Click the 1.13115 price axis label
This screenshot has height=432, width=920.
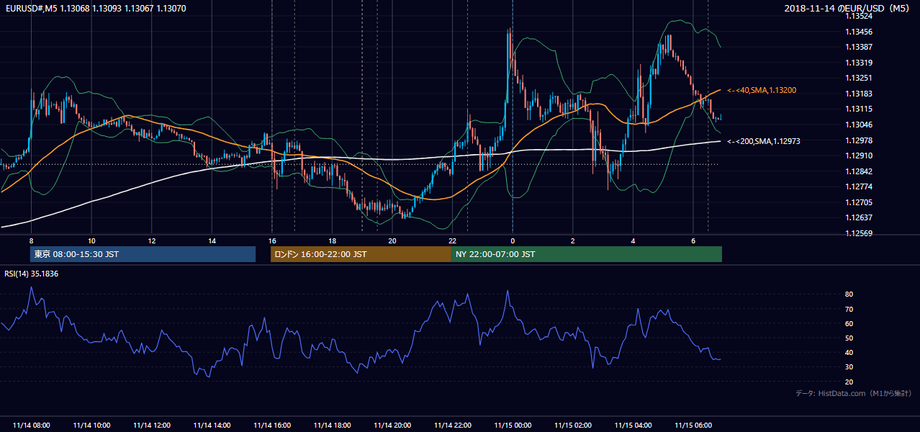(860, 109)
